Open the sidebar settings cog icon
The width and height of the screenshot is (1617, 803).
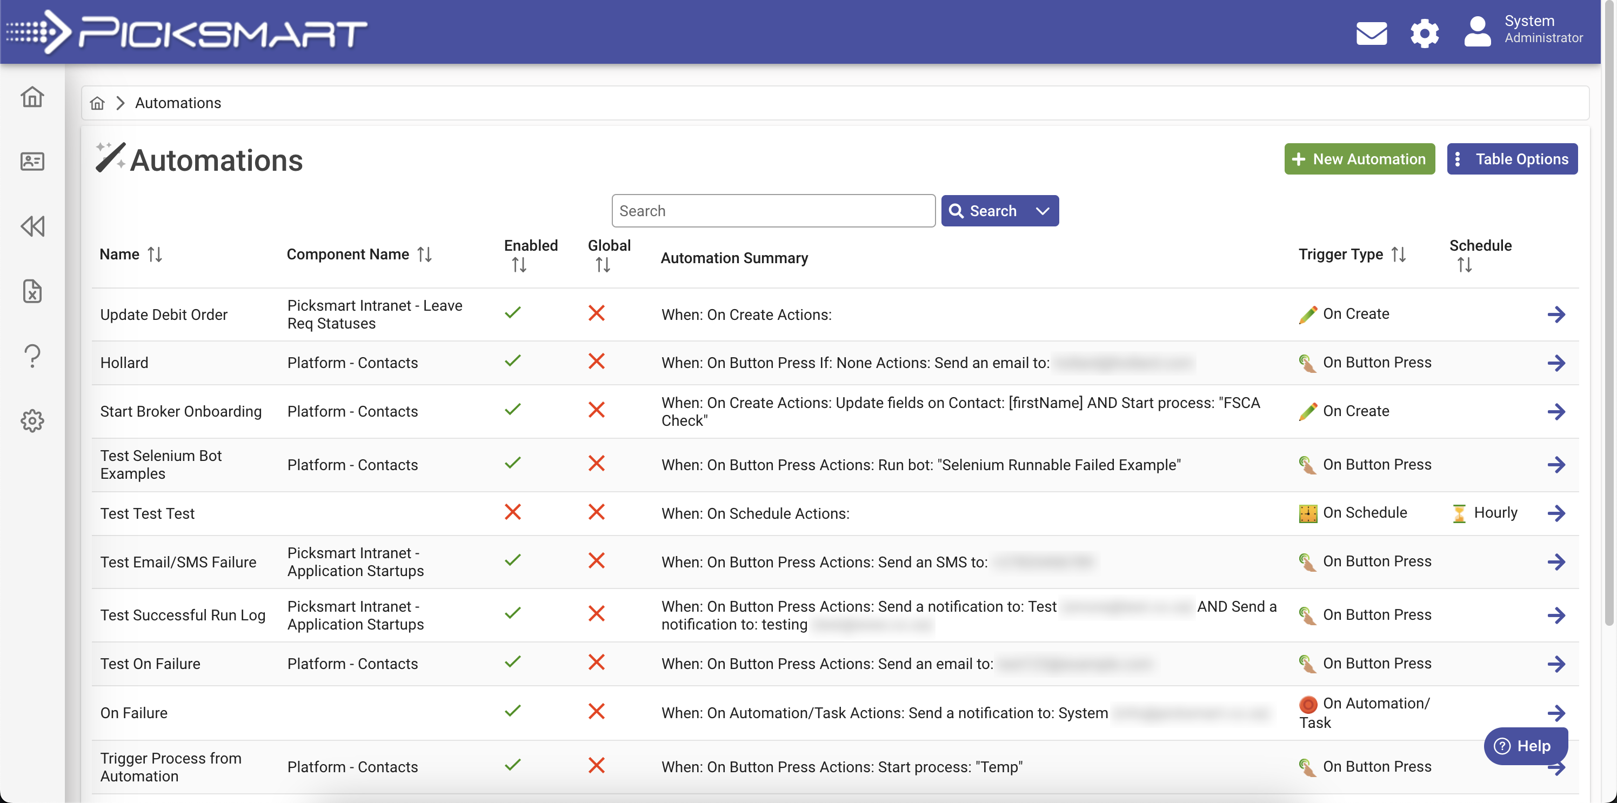[32, 420]
